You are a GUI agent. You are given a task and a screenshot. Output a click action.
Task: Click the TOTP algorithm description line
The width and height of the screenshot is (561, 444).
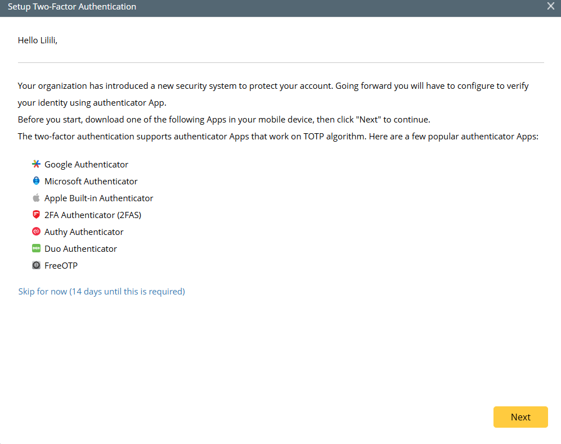[279, 137]
